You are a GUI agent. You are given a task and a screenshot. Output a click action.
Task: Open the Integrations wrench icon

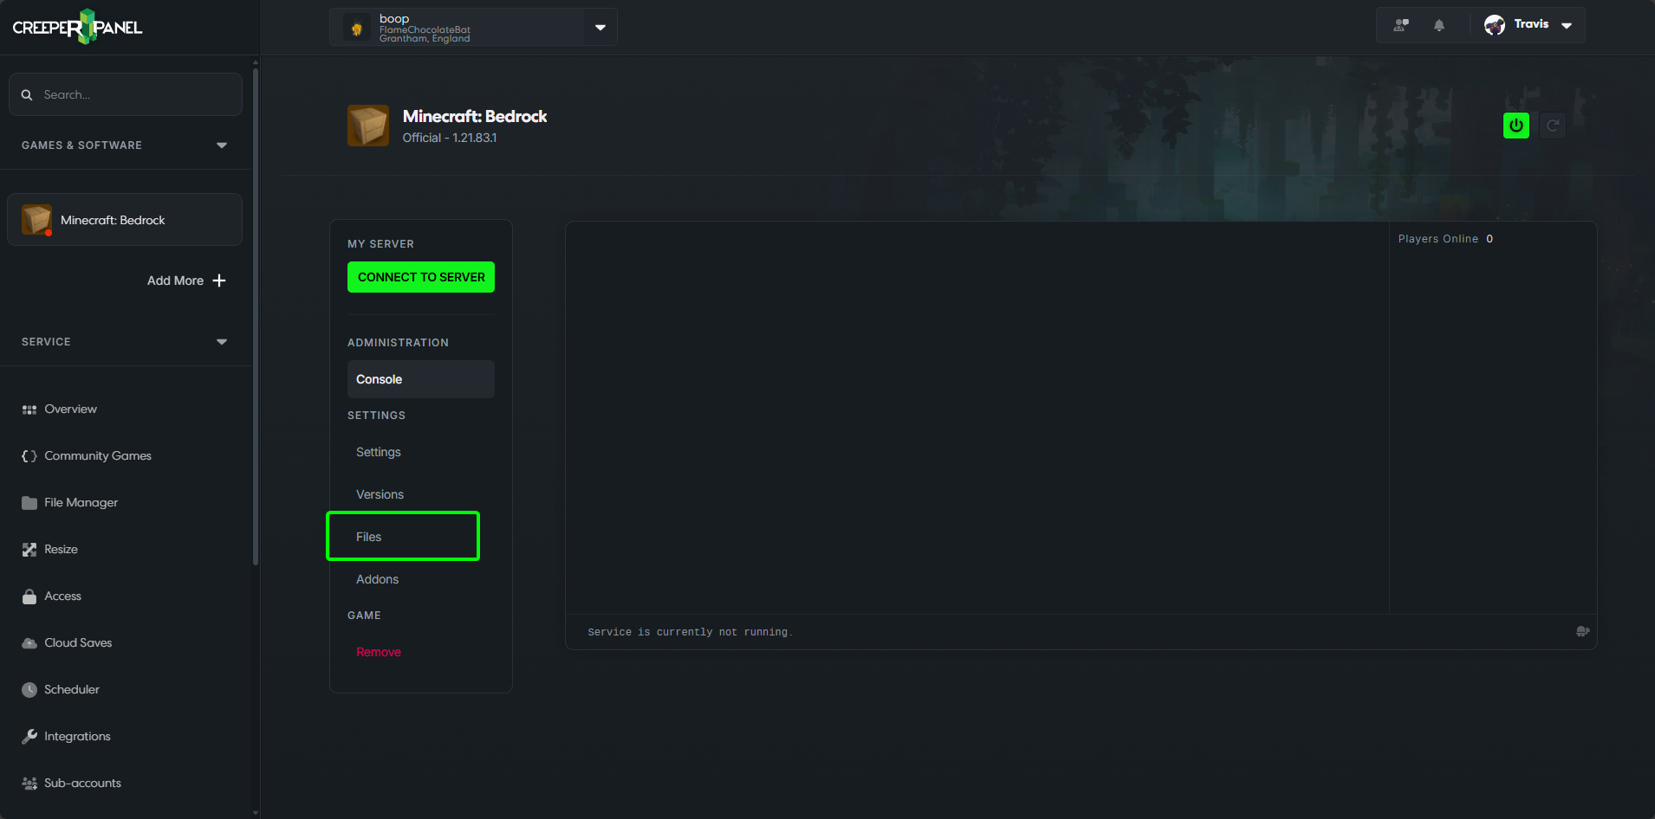[x=29, y=736]
